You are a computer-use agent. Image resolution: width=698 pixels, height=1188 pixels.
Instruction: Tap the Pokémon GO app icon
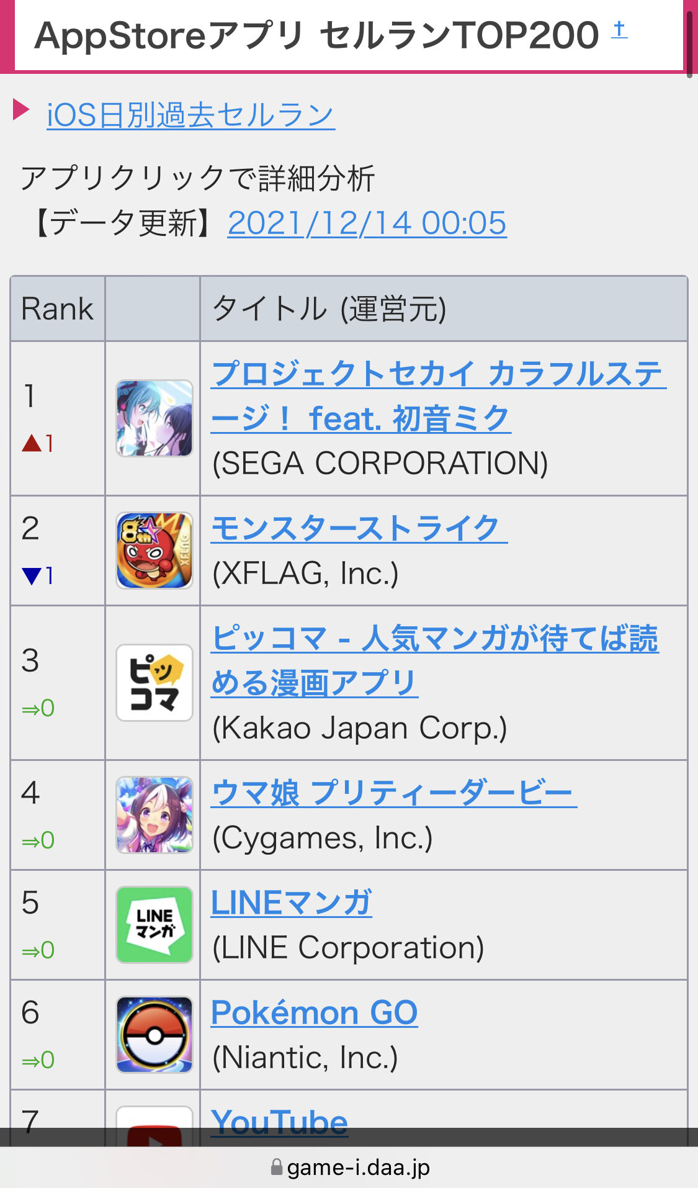point(154,1035)
